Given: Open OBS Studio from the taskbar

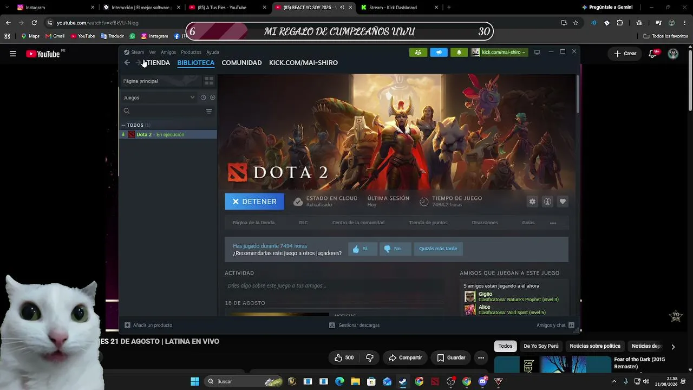Looking at the screenshot, I should [x=451, y=381].
